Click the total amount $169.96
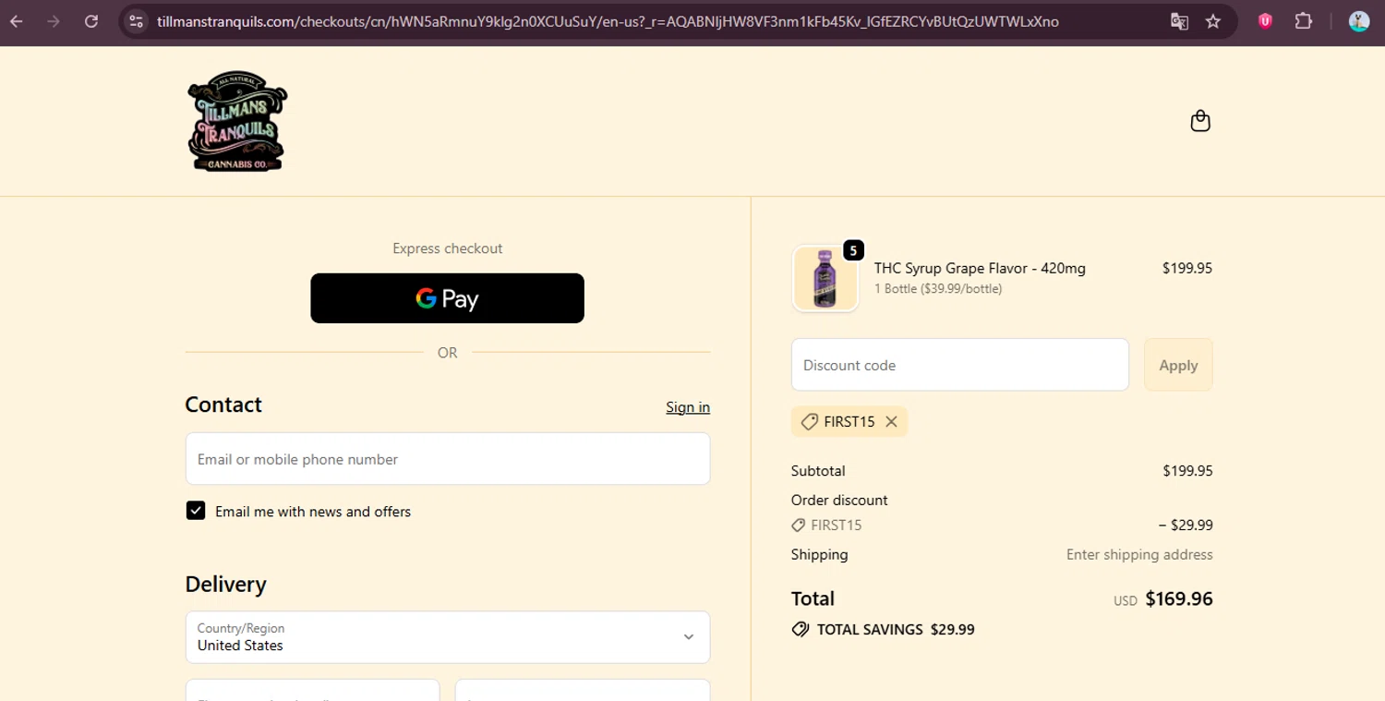 pyautogui.click(x=1179, y=598)
